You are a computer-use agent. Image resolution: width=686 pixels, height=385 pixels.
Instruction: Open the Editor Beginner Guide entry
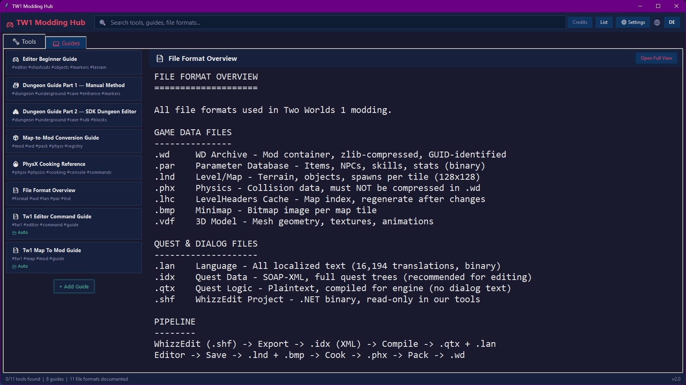[74, 62]
